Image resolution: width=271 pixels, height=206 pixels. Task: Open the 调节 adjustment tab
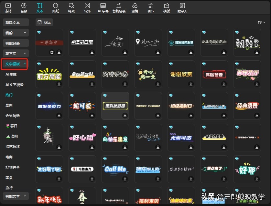pyautogui.click(x=150, y=8)
